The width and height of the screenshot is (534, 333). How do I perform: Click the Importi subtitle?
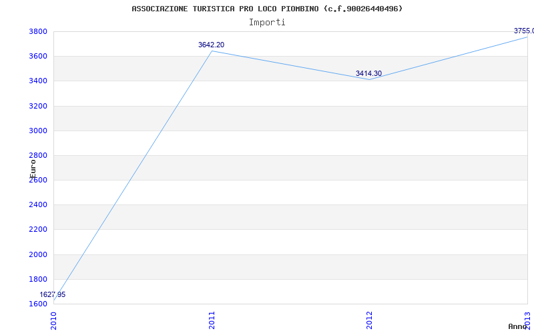[x=267, y=23]
